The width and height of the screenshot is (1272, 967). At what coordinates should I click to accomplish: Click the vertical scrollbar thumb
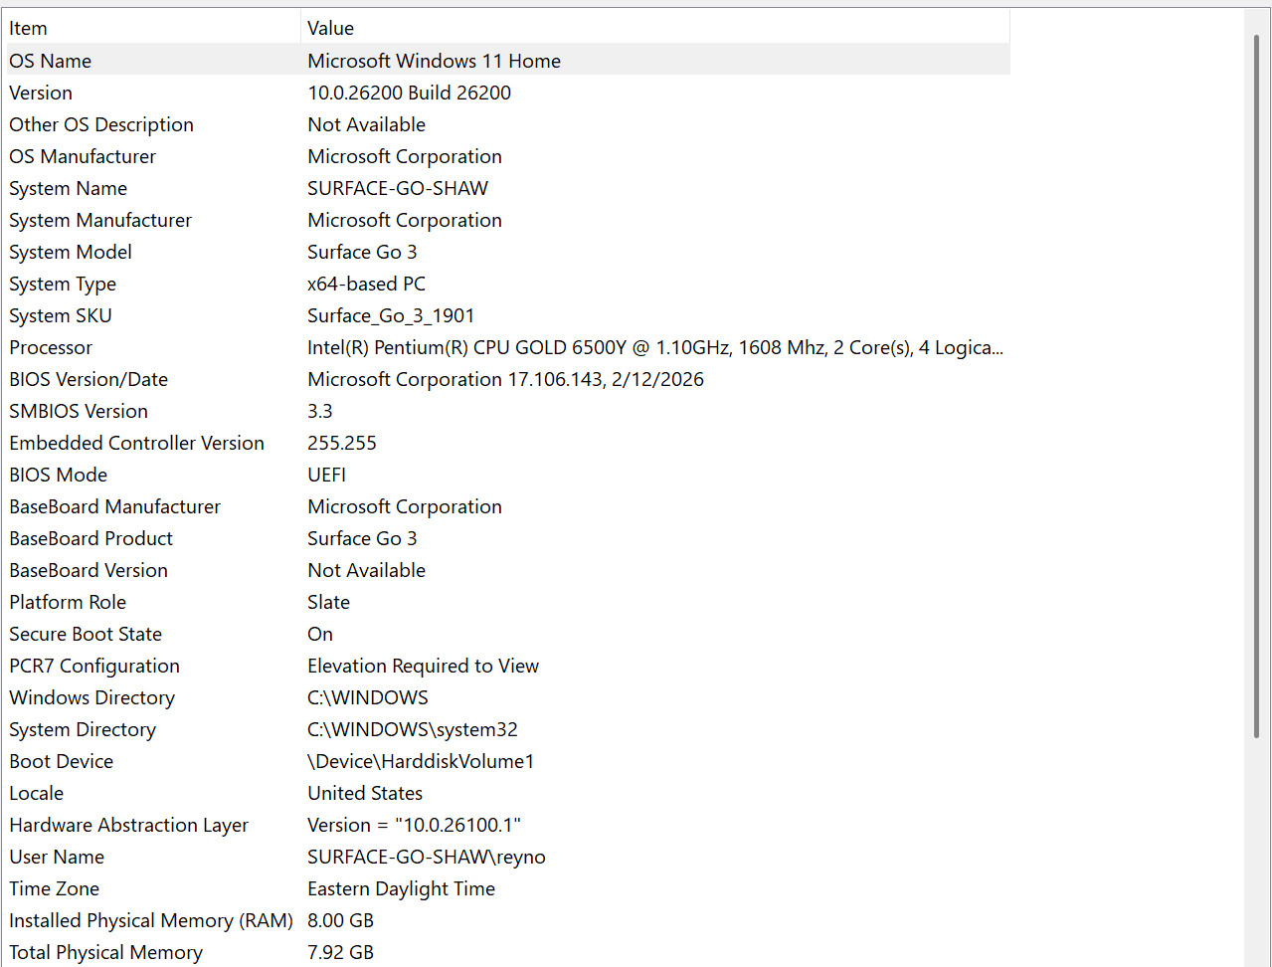point(1256,386)
